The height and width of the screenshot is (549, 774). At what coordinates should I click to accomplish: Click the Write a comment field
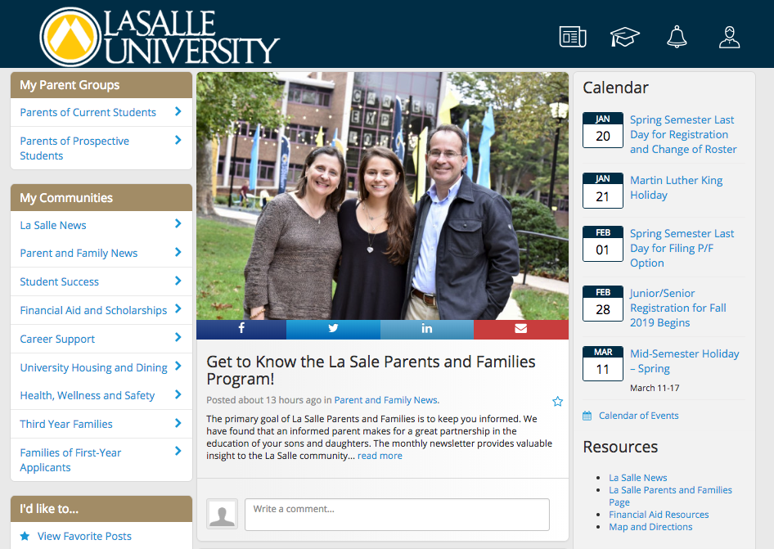397,515
